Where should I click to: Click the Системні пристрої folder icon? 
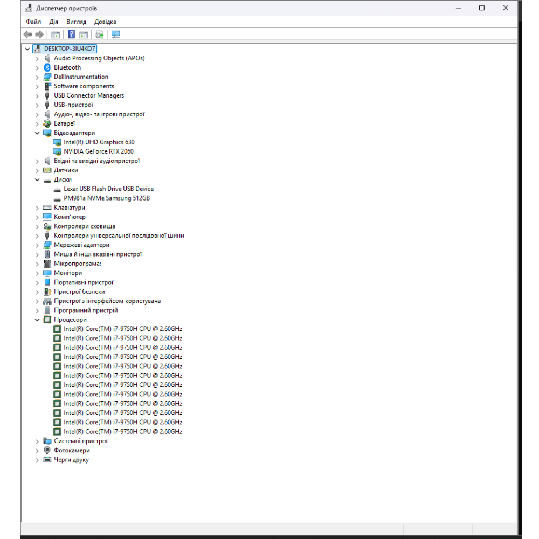point(47,441)
